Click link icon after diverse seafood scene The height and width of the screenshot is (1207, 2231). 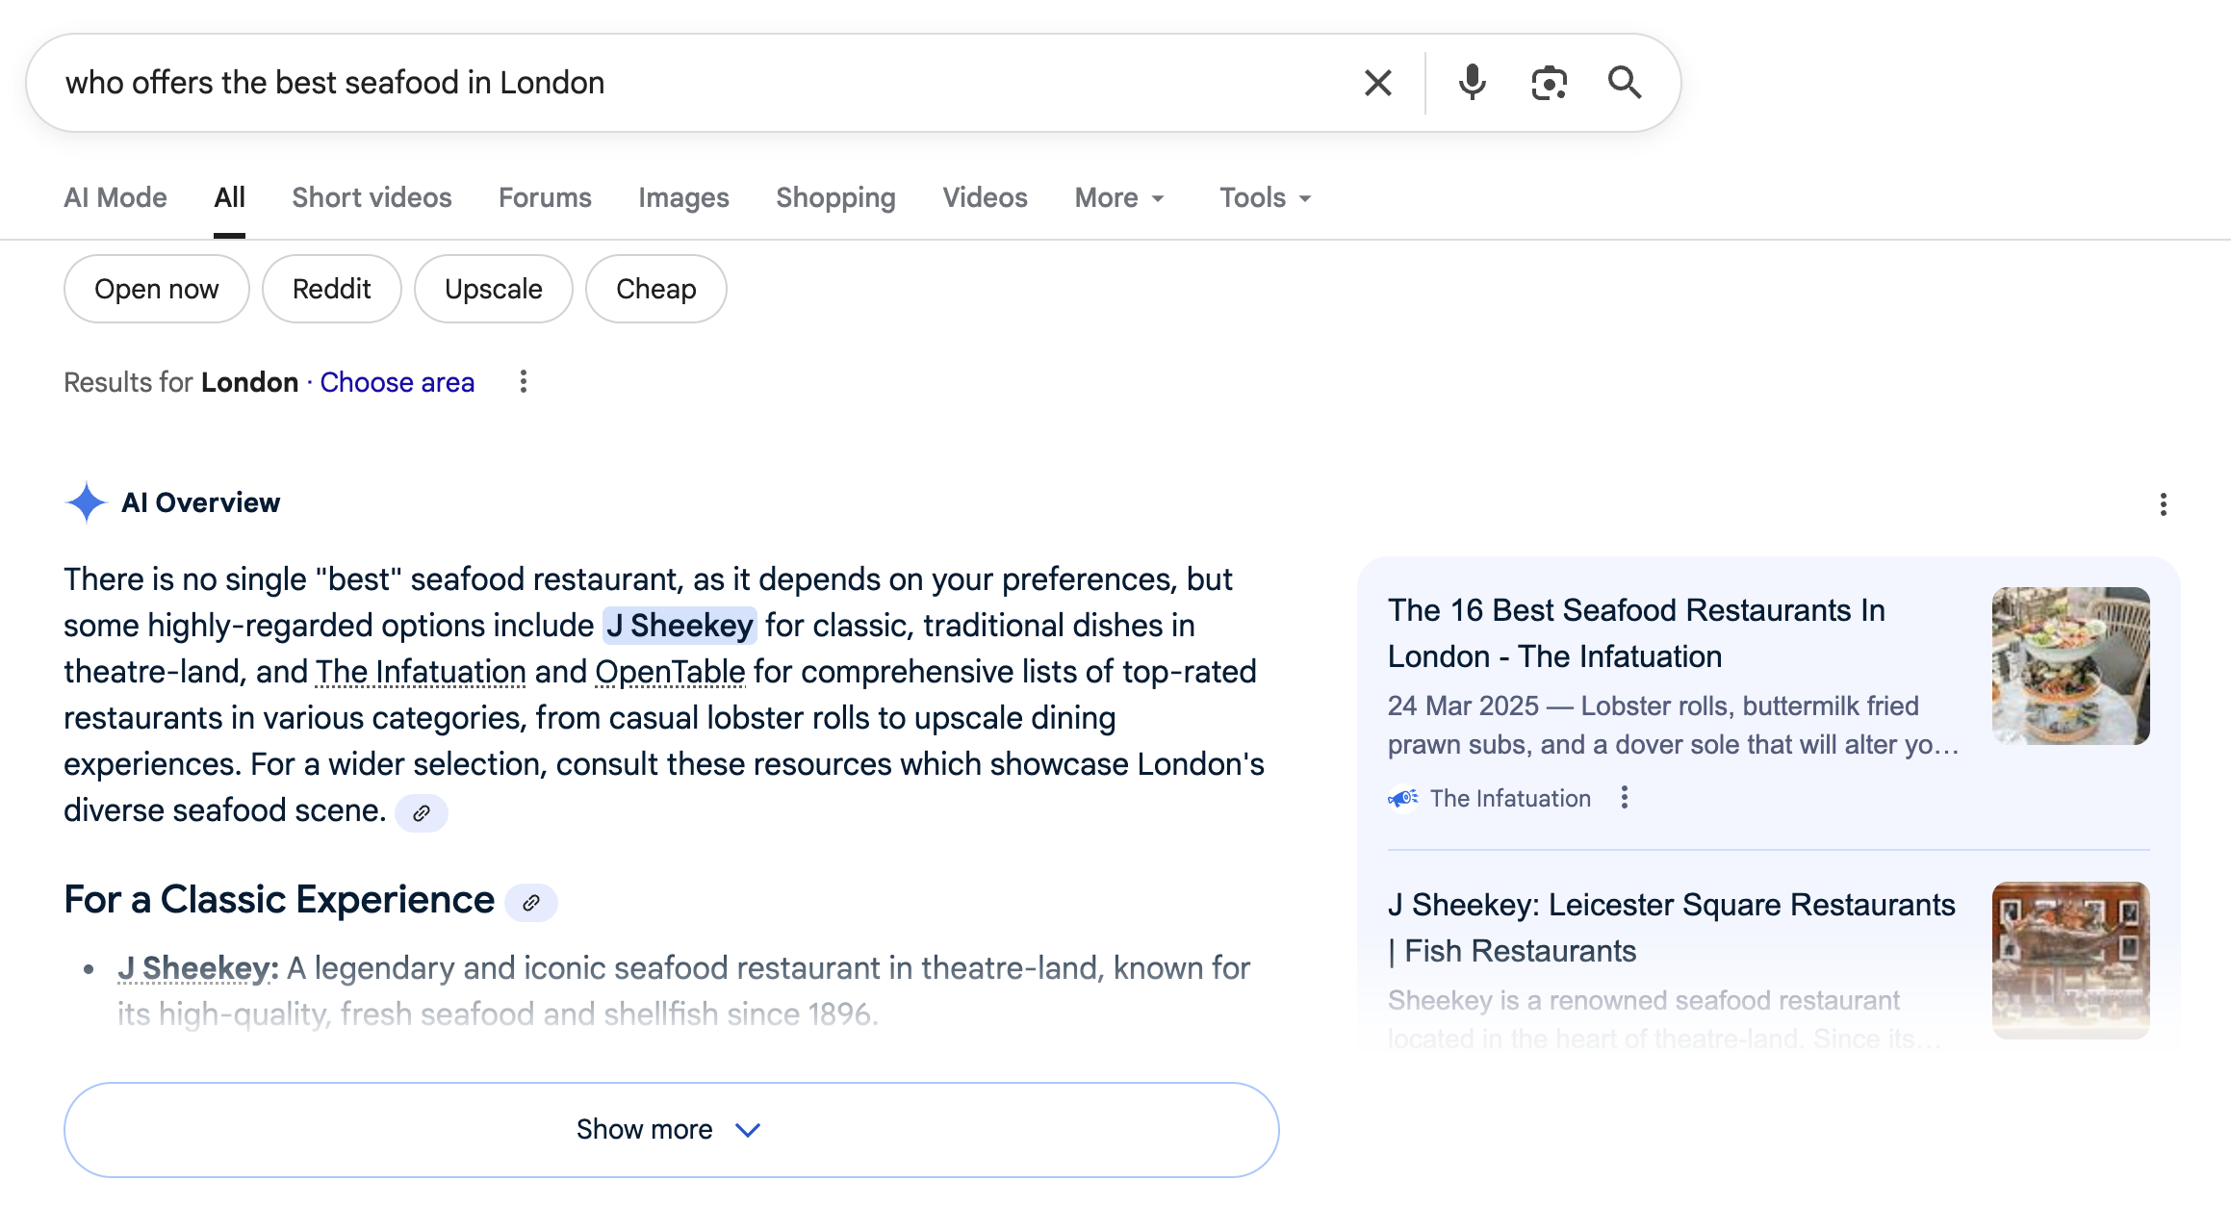[x=422, y=813]
